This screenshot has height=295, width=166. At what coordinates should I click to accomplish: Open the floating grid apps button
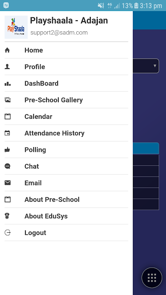tap(152, 278)
